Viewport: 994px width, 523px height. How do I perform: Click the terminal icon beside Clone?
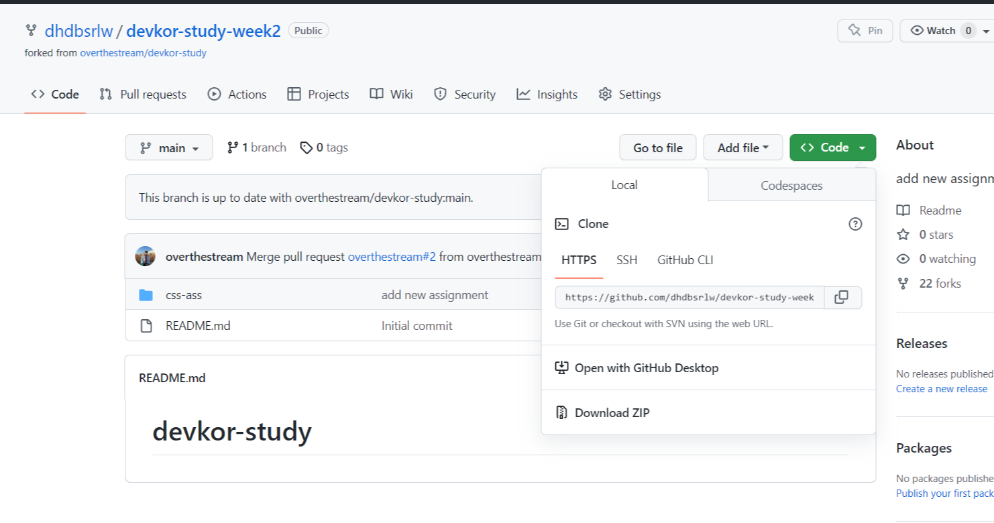tap(561, 224)
